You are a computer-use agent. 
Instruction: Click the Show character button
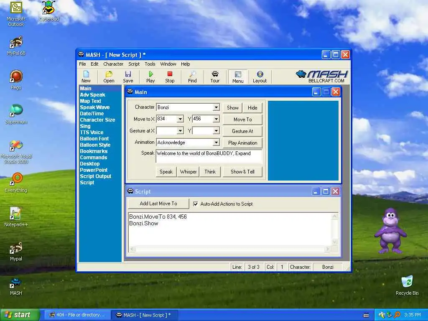point(232,107)
